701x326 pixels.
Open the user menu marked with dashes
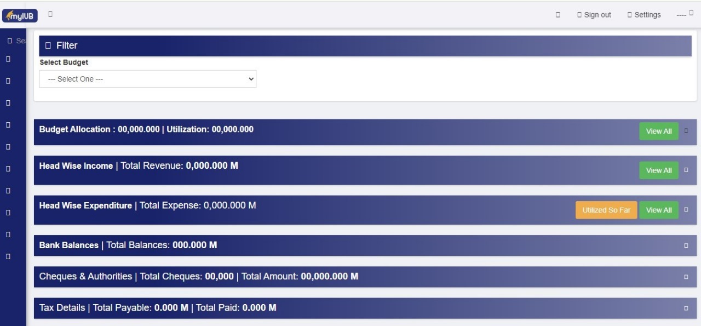click(685, 14)
